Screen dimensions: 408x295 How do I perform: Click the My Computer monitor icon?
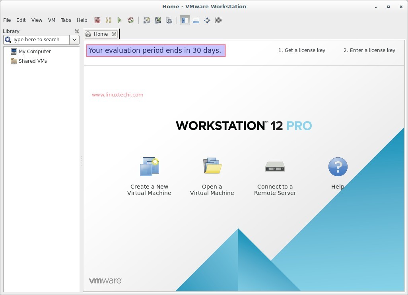14,52
